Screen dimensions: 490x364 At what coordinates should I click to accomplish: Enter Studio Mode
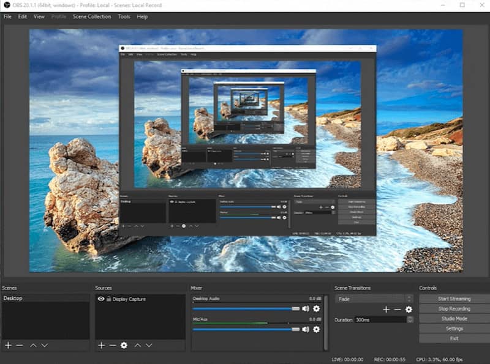[453, 318]
